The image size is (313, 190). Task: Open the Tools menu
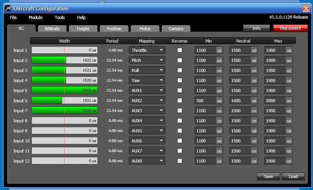[60, 17]
